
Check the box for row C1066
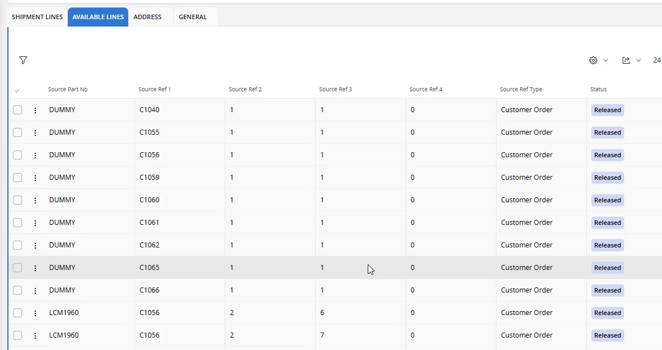click(x=18, y=290)
